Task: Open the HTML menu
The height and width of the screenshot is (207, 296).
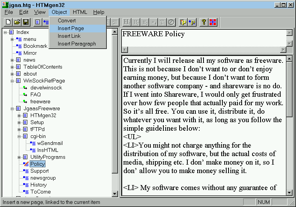Action: pyautogui.click(x=80, y=12)
